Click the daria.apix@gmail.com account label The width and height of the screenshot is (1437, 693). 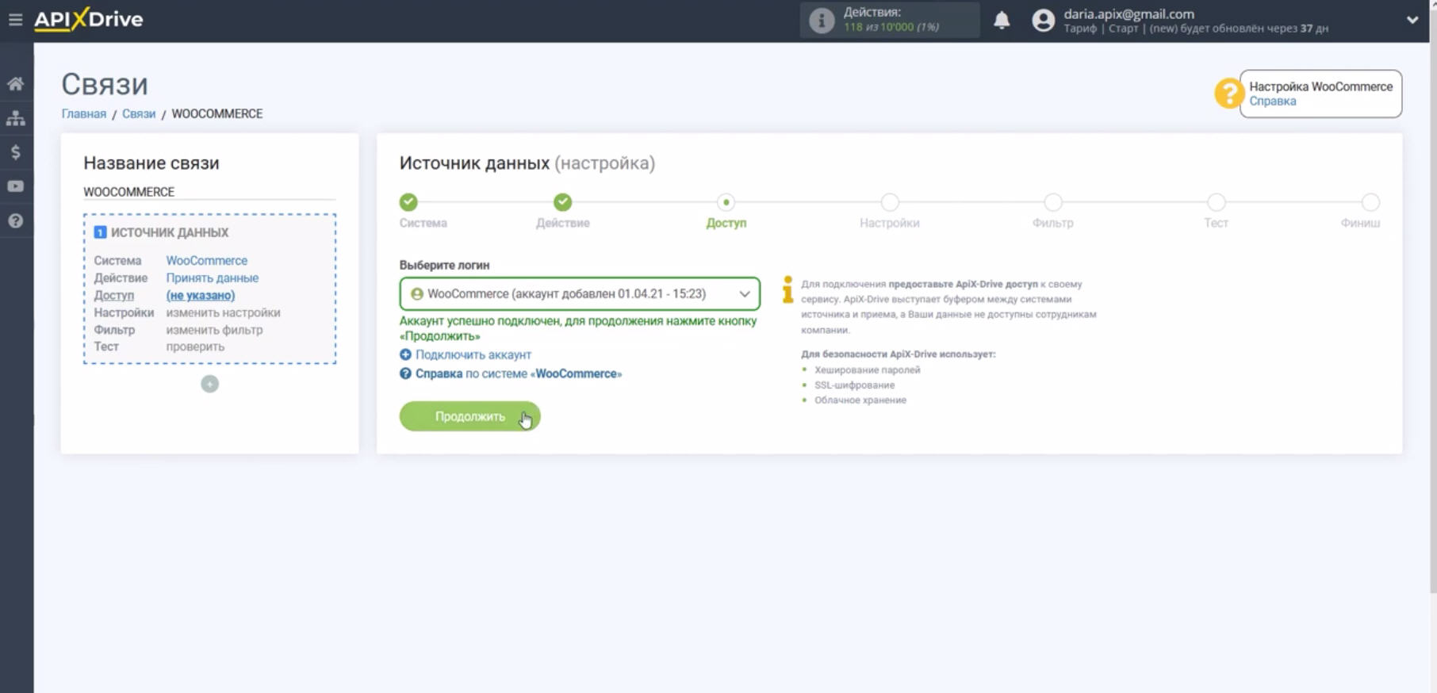pyautogui.click(x=1129, y=13)
